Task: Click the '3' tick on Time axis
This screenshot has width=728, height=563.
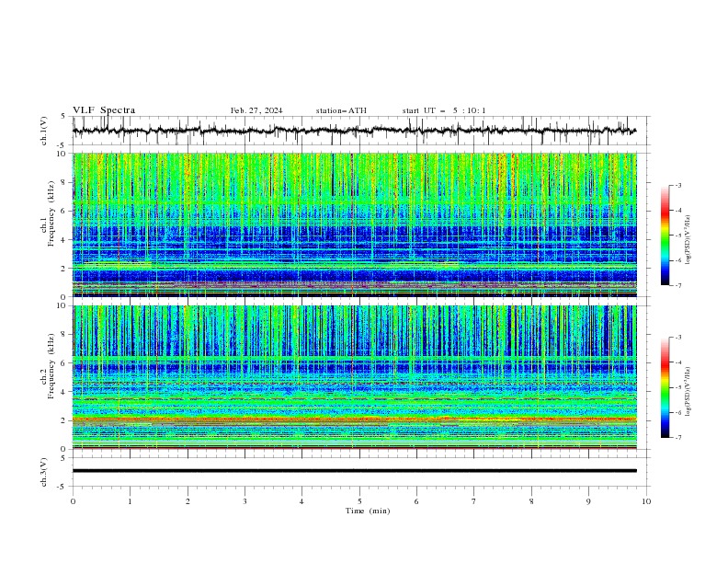Action: [245, 501]
